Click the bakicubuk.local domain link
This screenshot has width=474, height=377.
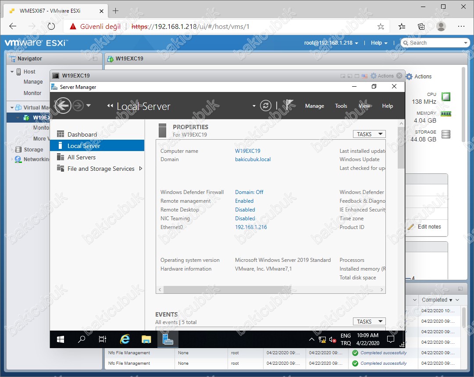(x=253, y=159)
